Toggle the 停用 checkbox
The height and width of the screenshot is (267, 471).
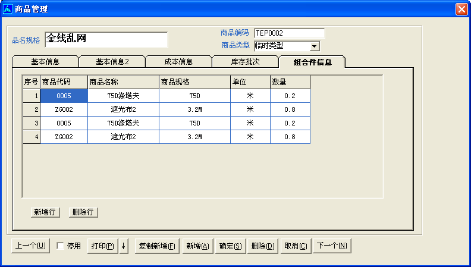pos(61,246)
